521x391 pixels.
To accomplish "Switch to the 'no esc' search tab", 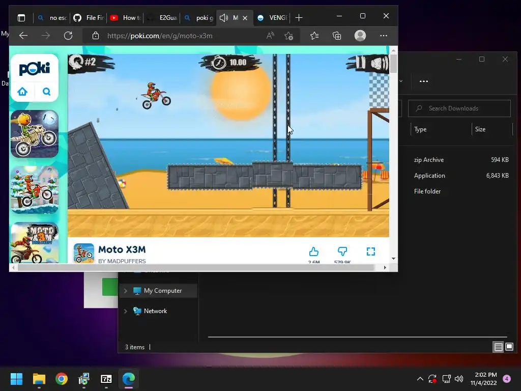I will point(52,18).
